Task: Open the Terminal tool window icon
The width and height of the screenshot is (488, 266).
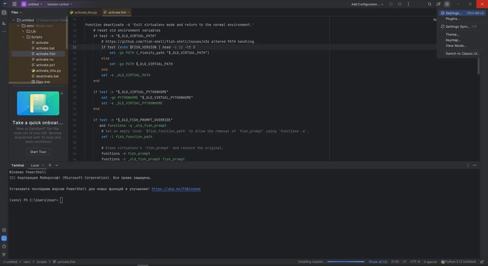Action: click(x=4, y=238)
